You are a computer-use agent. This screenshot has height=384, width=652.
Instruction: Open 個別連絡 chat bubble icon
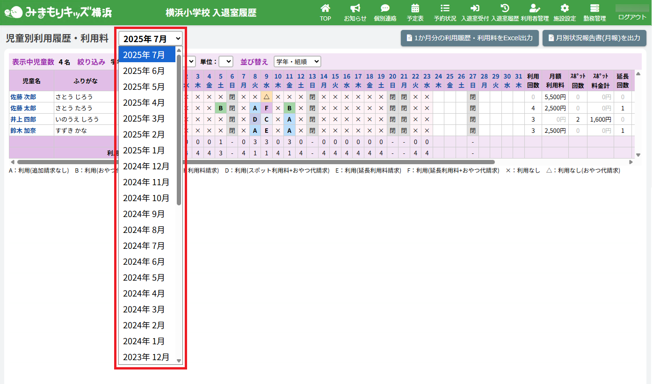pyautogui.click(x=385, y=13)
